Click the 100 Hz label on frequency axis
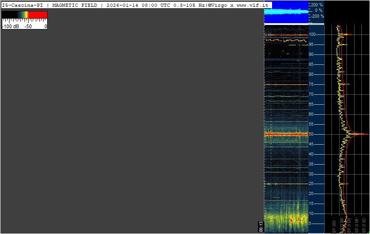The height and width of the screenshot is (234, 370). pos(312,34)
